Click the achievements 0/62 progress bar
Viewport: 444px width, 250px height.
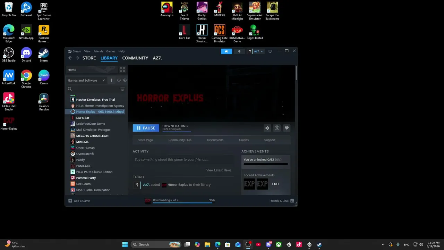pyautogui.click(x=266, y=164)
